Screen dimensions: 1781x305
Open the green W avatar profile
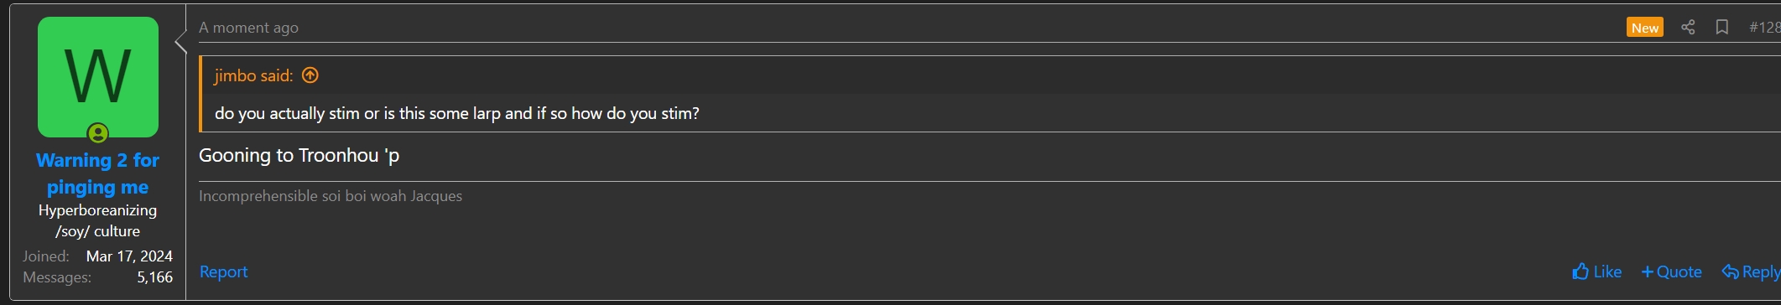(x=98, y=77)
